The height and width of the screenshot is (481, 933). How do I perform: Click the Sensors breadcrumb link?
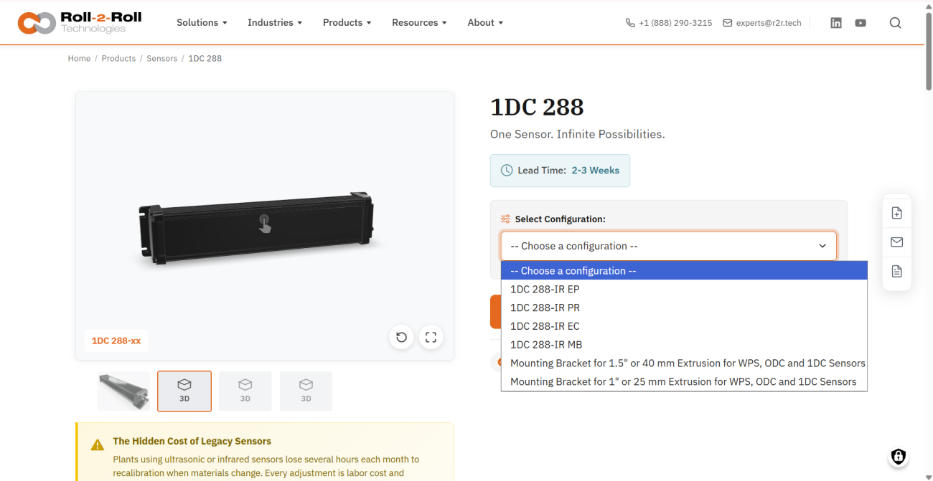pos(161,58)
